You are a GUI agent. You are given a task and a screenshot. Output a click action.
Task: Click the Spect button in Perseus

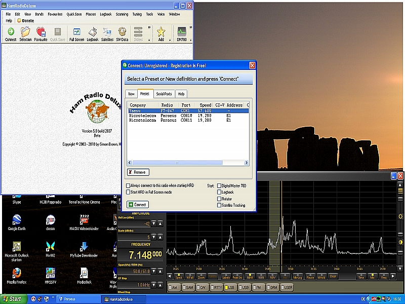tap(179, 276)
